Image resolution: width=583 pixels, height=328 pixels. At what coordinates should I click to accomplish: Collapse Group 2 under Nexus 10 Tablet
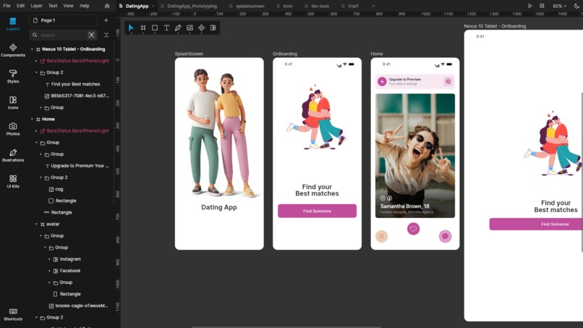click(36, 72)
